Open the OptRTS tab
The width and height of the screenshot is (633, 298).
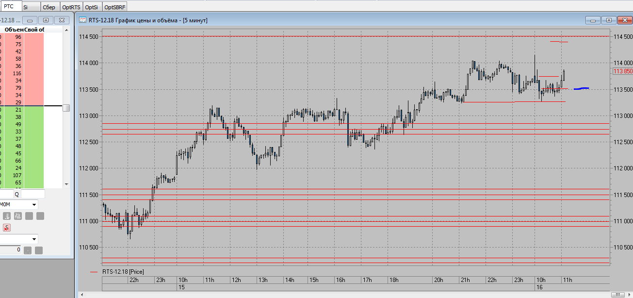point(71,8)
